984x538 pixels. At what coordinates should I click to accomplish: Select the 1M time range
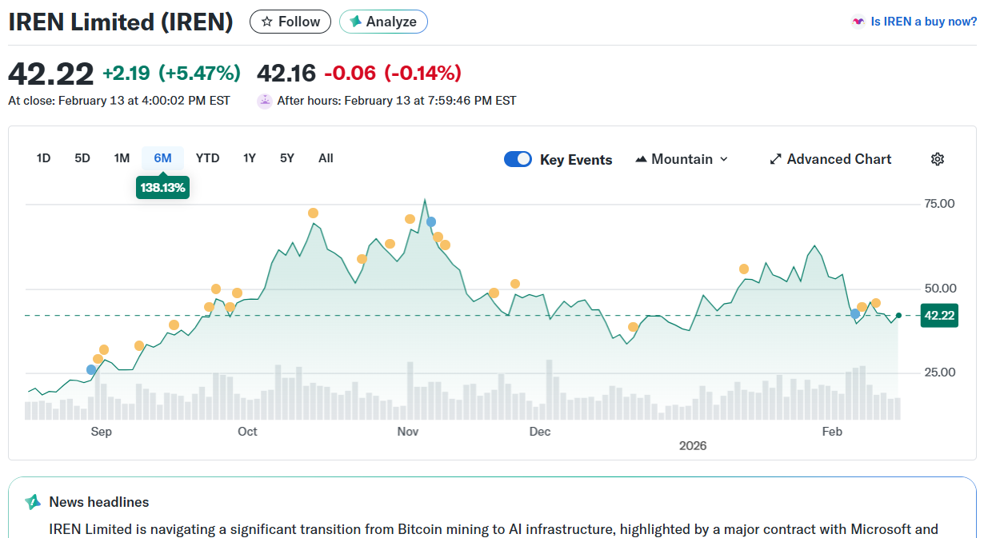point(122,158)
